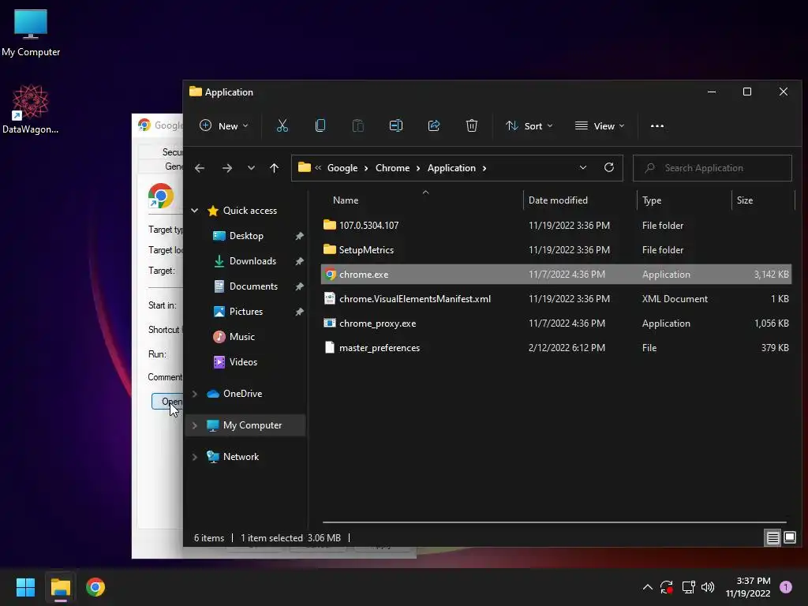Select the master_preferences file

[x=380, y=348]
